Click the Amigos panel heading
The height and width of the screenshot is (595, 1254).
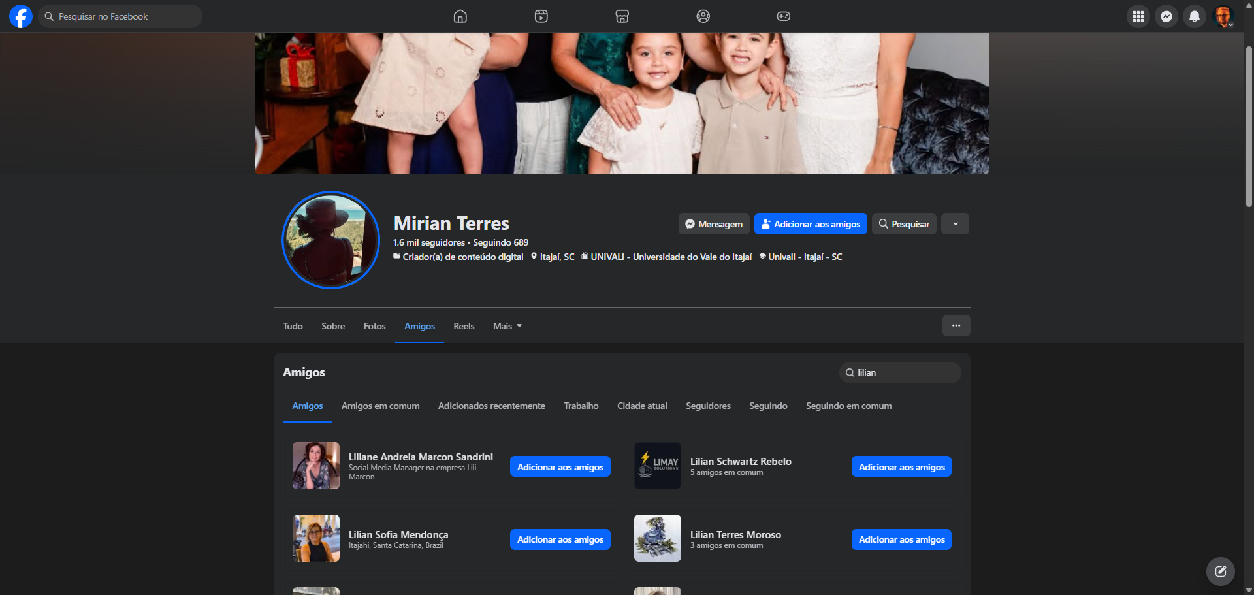pyautogui.click(x=304, y=372)
